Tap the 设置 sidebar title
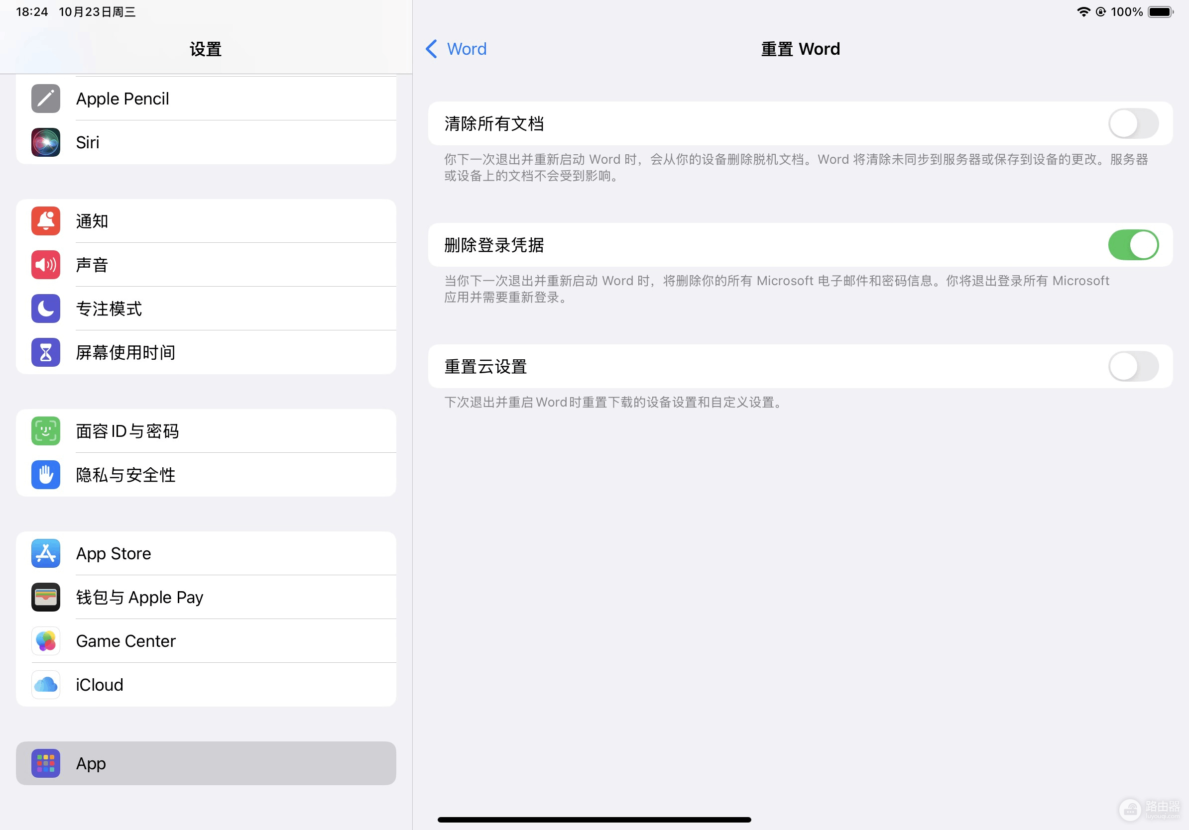Image resolution: width=1189 pixels, height=830 pixels. 206,49
